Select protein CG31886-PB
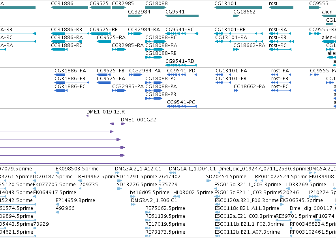 pos(70,79)
